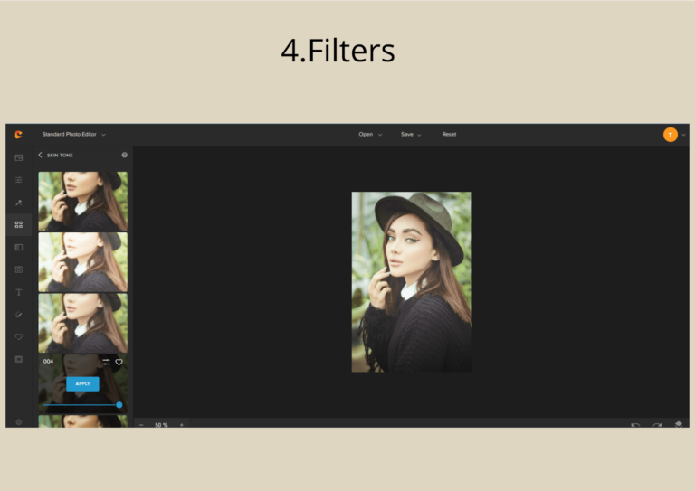Select the Drawing brush tool icon
The width and height of the screenshot is (695, 491).
tap(19, 315)
